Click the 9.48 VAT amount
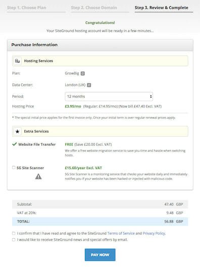Viewport: 200px width, 271px height. point(170,213)
